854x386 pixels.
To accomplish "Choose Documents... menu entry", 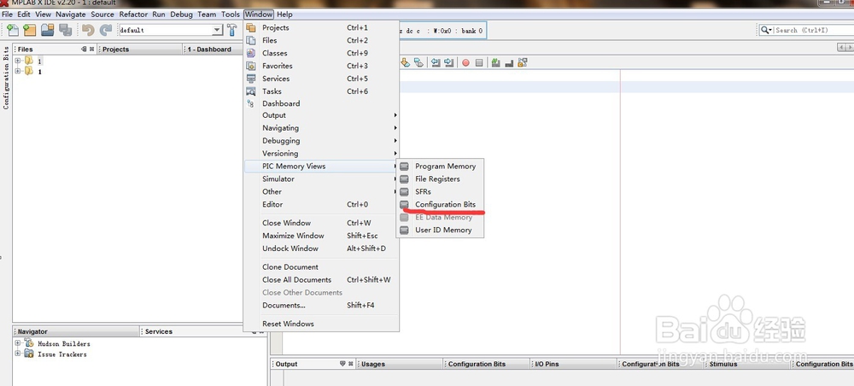I will point(321,306).
